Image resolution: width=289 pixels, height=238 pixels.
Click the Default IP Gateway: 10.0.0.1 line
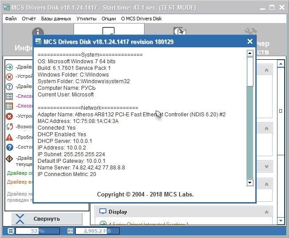[x=71, y=161]
